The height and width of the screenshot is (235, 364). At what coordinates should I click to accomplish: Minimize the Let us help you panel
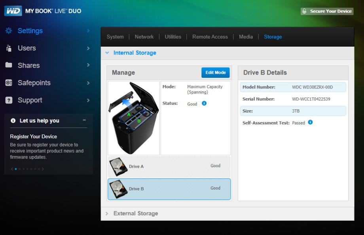84,120
